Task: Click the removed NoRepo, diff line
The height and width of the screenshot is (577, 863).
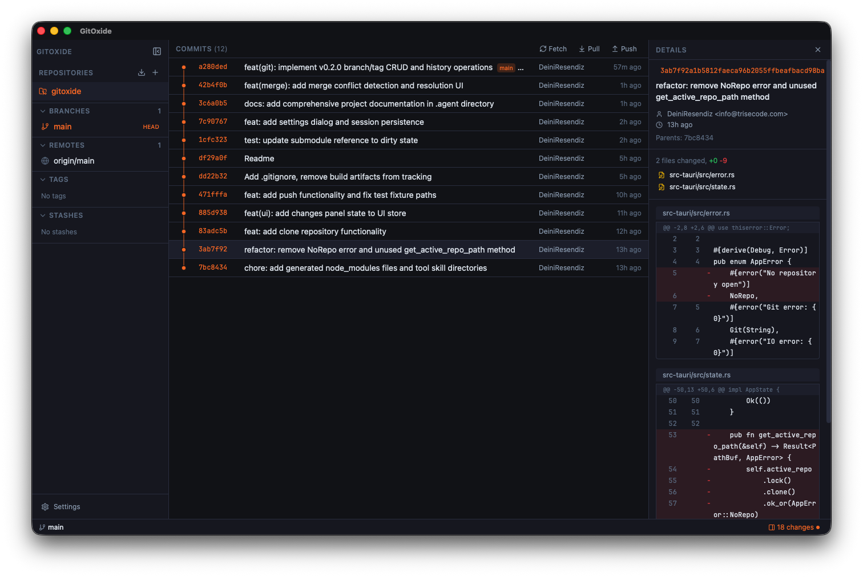Action: [737, 296]
